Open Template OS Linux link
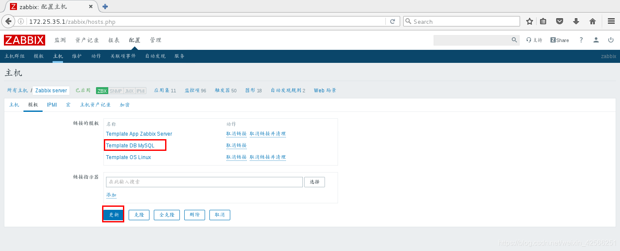620x251 pixels. tap(129, 157)
